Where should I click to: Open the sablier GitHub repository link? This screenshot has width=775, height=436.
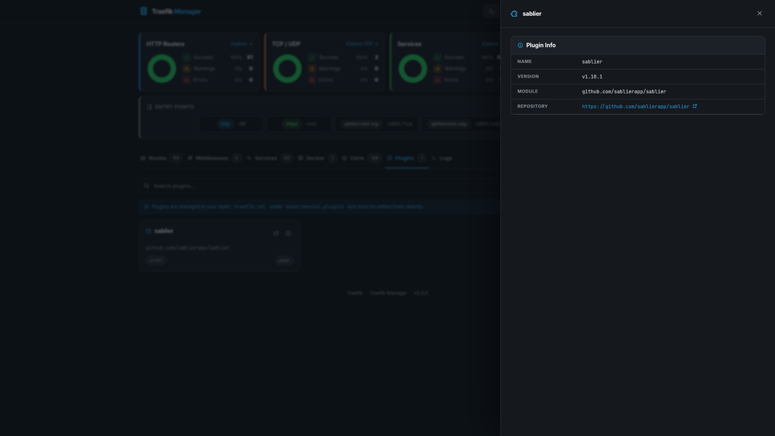[635, 106]
